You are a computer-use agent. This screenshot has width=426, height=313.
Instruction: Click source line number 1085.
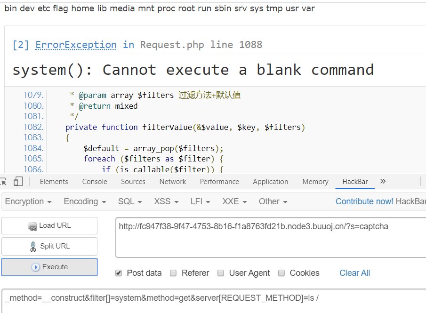(34, 159)
